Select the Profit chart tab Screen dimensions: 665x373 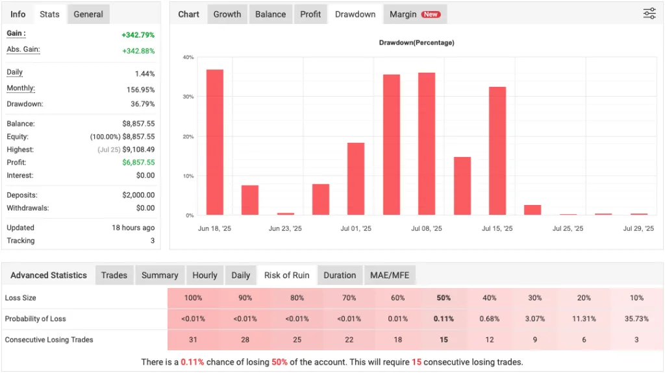click(x=310, y=14)
